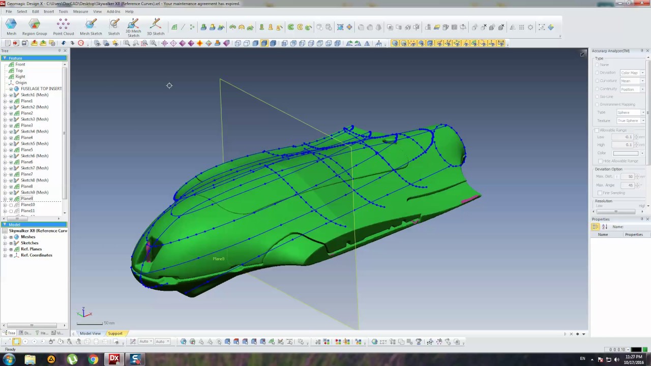This screenshot has height=366, width=651.
Task: Toggle visibility checkbox of Sketch1 (Mesh)
Action: 11,95
